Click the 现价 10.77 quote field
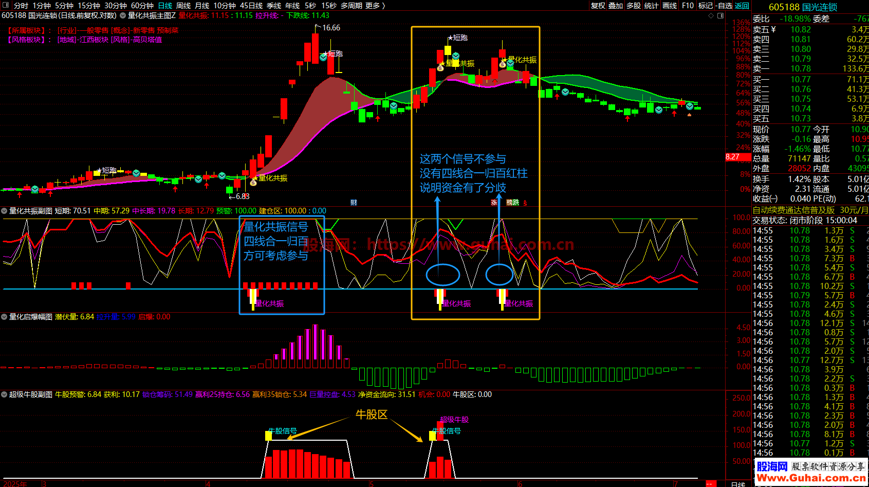 click(782, 129)
